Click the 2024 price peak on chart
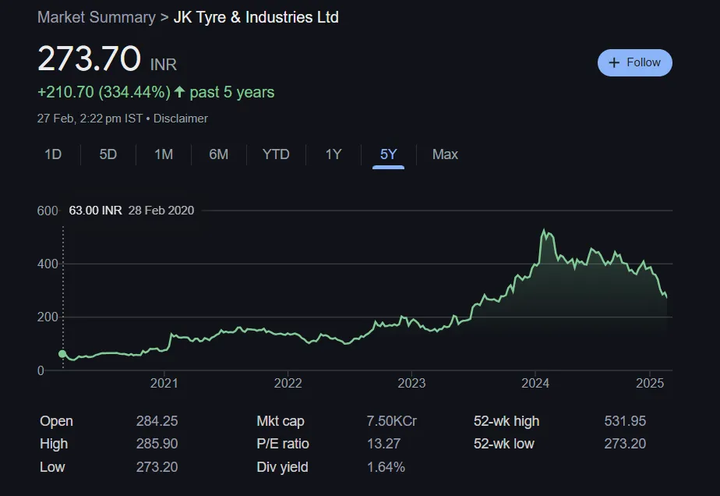 pyautogui.click(x=545, y=230)
